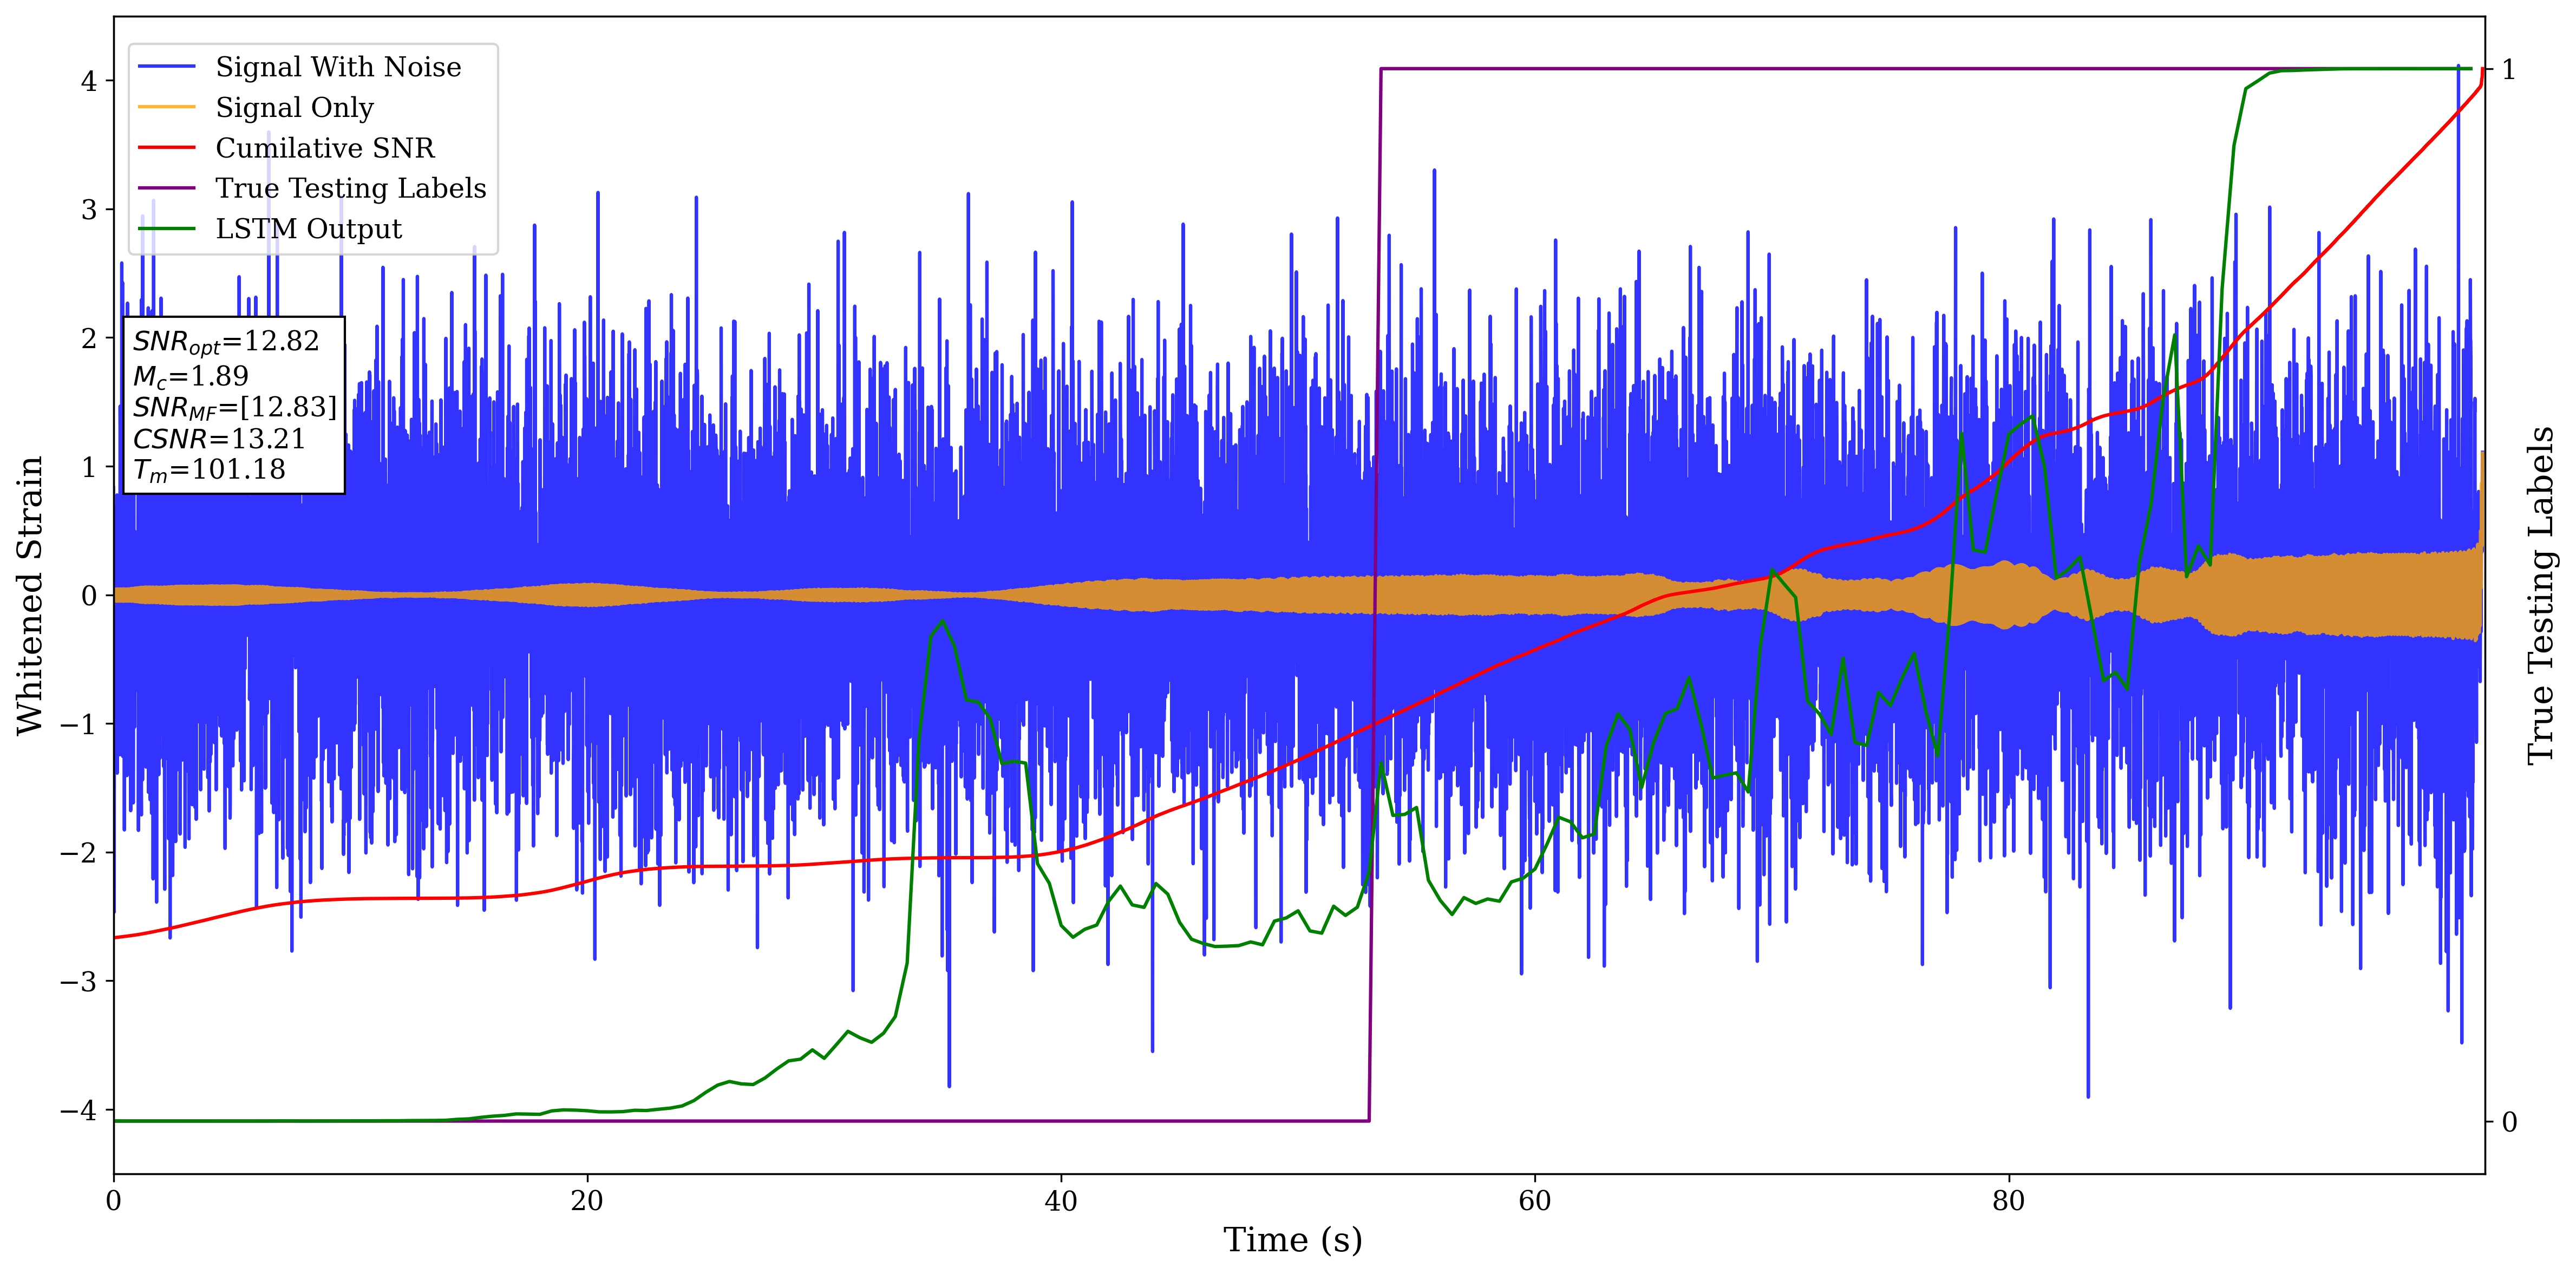Click the green LSTM Output legend swatch

(x=166, y=229)
